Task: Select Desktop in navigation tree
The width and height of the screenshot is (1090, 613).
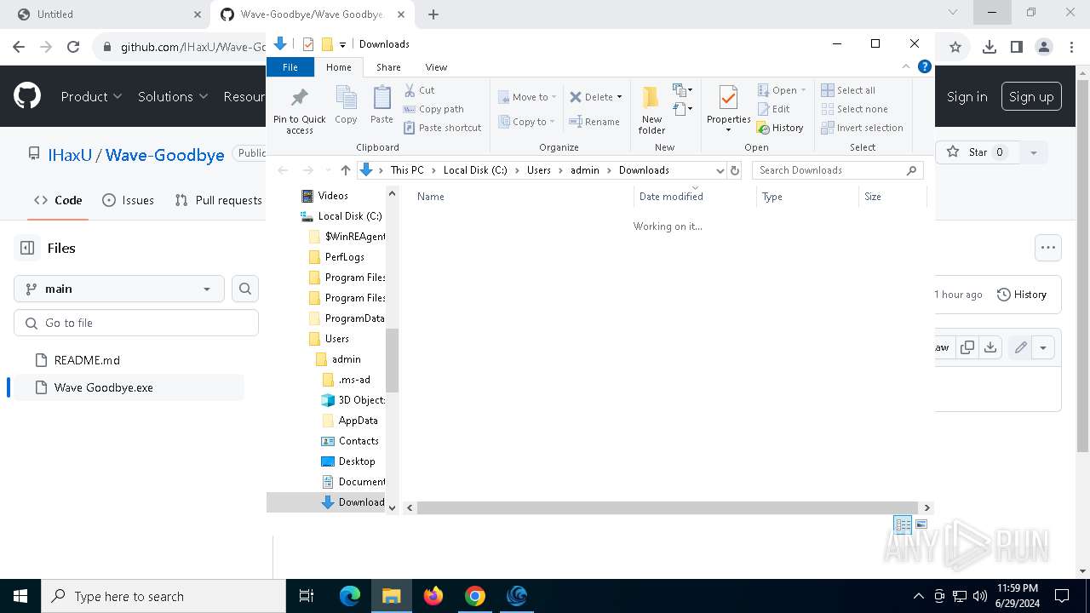Action: (x=356, y=461)
